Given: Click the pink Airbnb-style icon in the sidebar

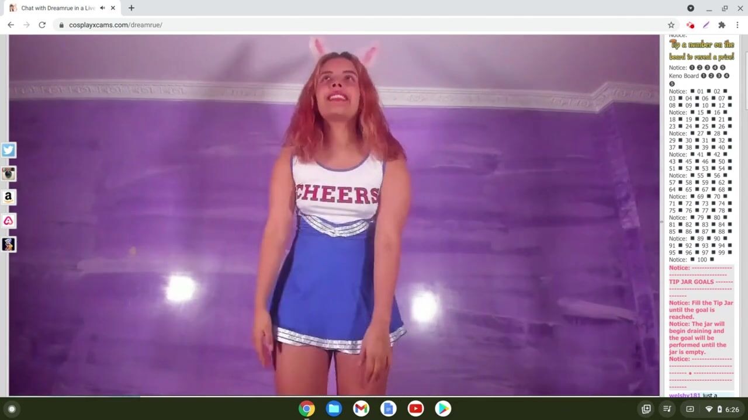Looking at the screenshot, I should coord(8,221).
